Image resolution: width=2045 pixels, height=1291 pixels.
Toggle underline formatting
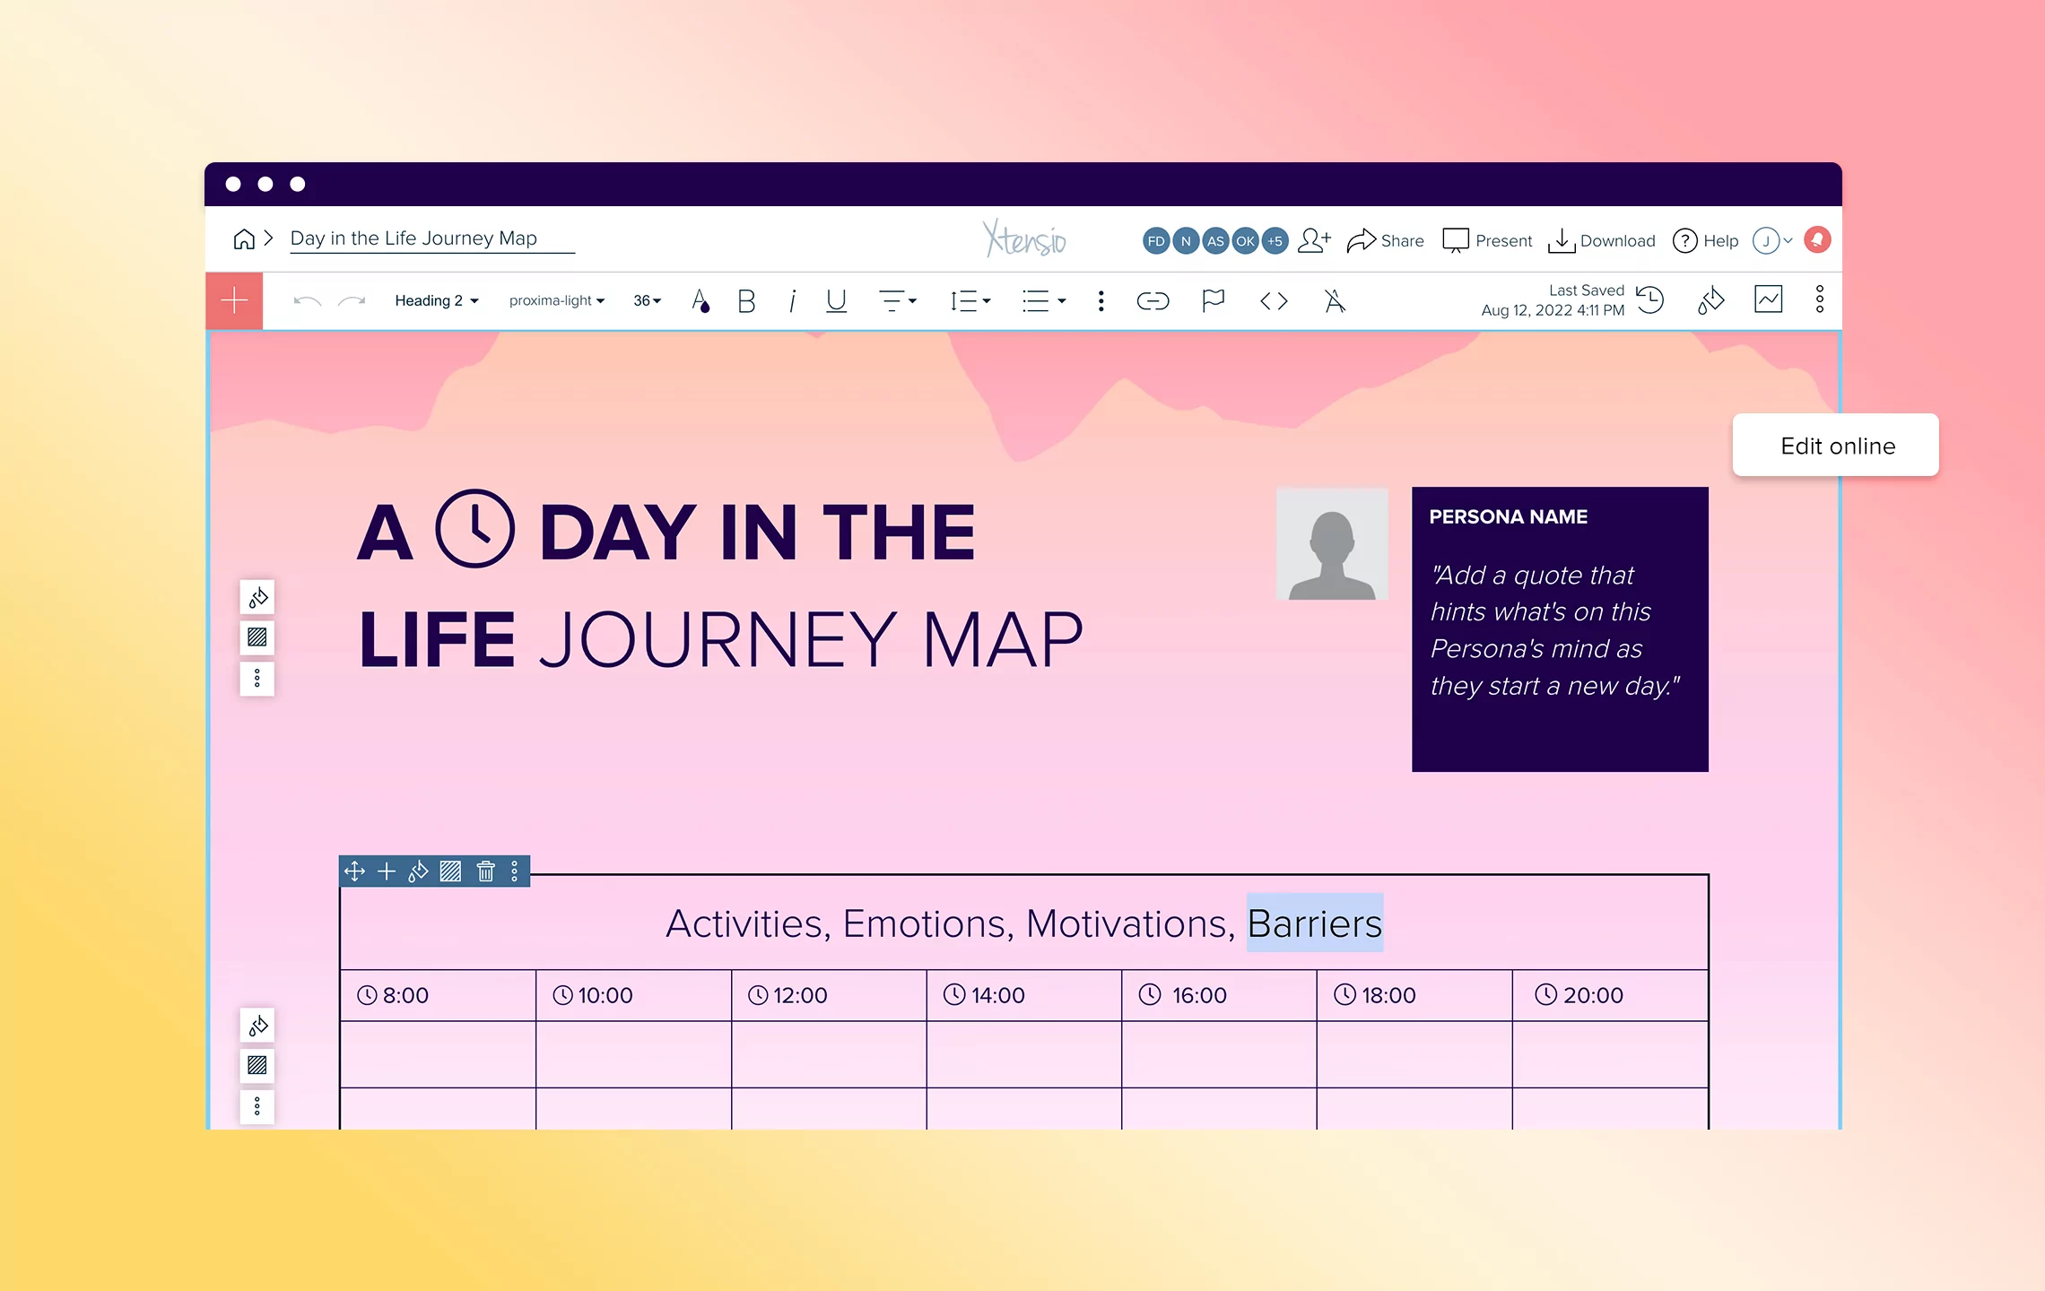click(835, 300)
